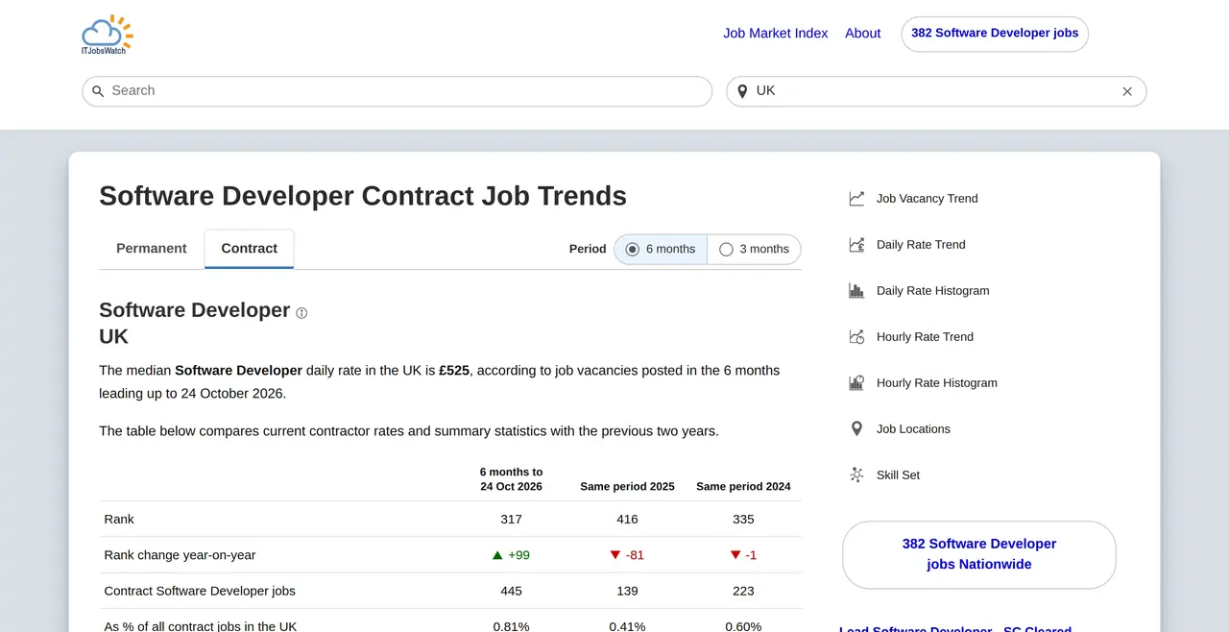Click the Daily Rate Histogram icon
This screenshot has height=632, width=1229.
[x=856, y=291]
